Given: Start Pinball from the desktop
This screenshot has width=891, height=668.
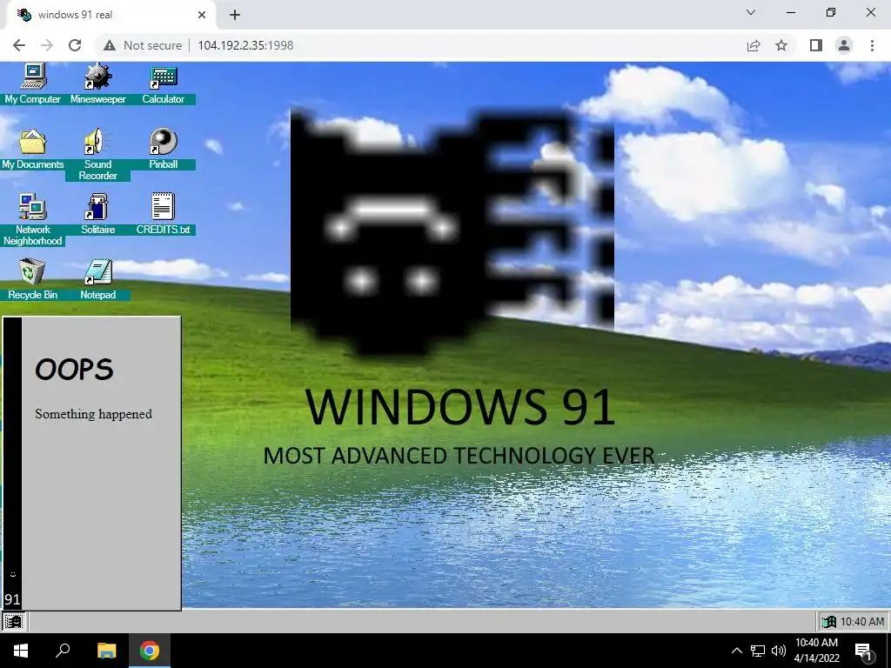Looking at the screenshot, I should click(x=163, y=150).
